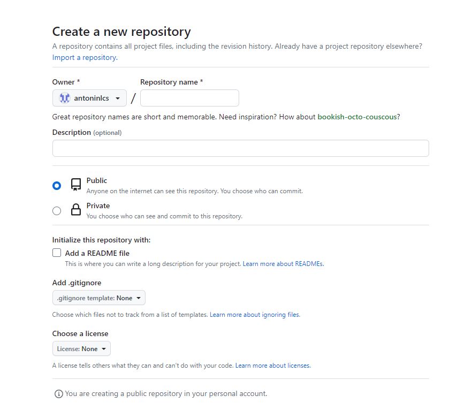Click the Private option label text

coord(98,206)
